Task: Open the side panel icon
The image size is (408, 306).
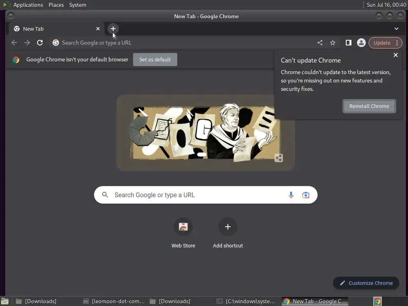Action: [348, 43]
